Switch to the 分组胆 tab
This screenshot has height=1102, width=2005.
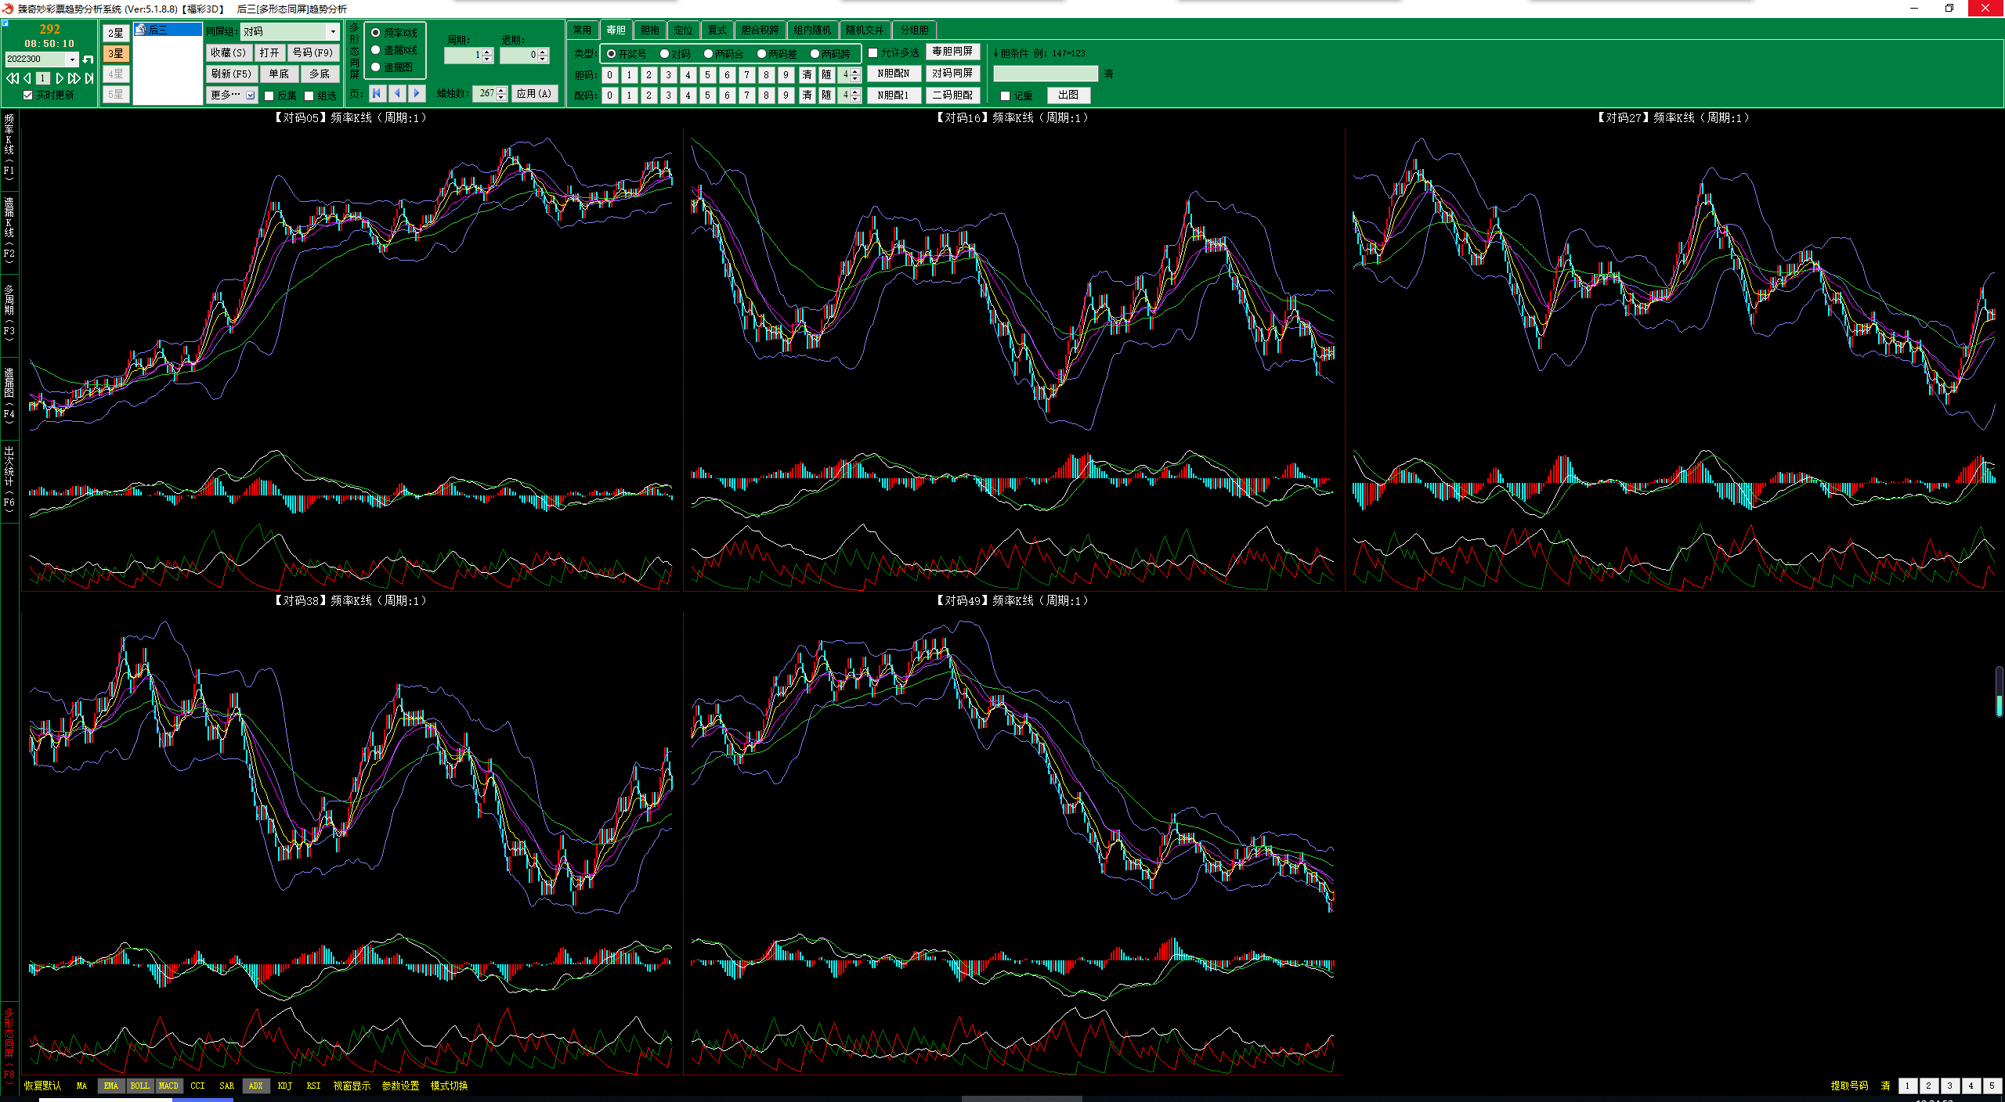(x=914, y=31)
